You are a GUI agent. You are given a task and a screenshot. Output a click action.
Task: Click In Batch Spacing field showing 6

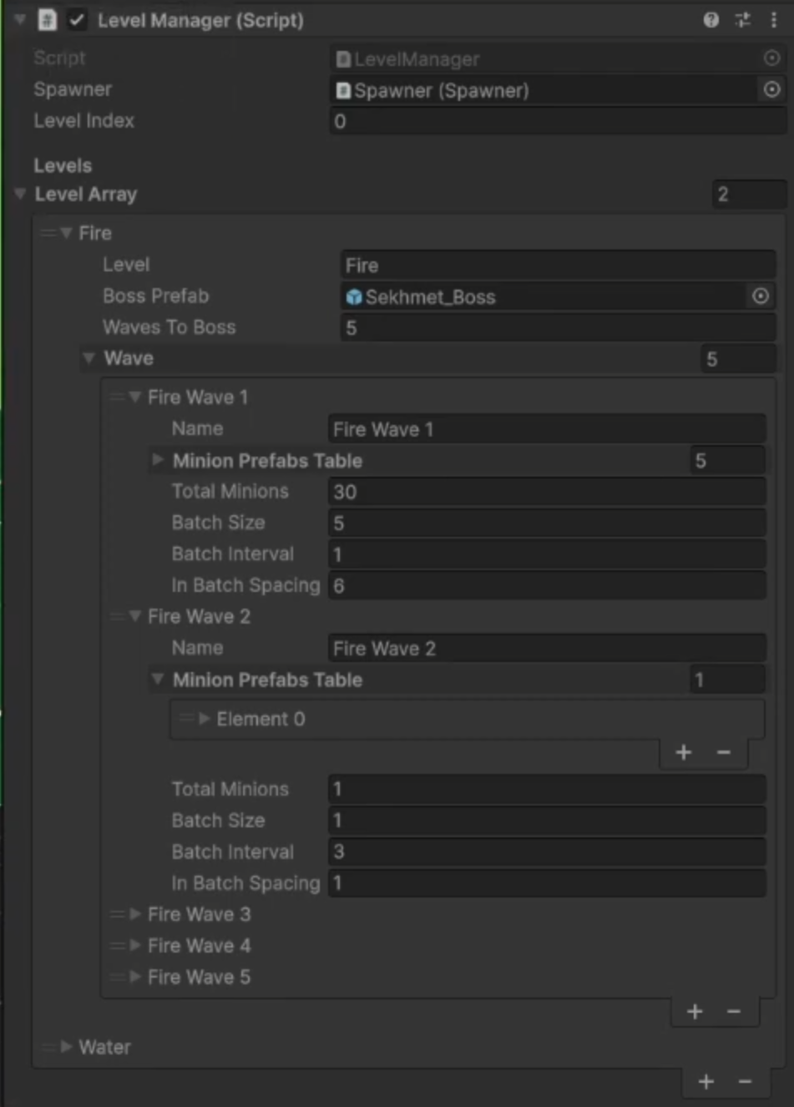coord(547,586)
